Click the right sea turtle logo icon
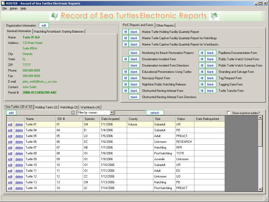Viewport: 269px width, 202px height. pos(214,16)
